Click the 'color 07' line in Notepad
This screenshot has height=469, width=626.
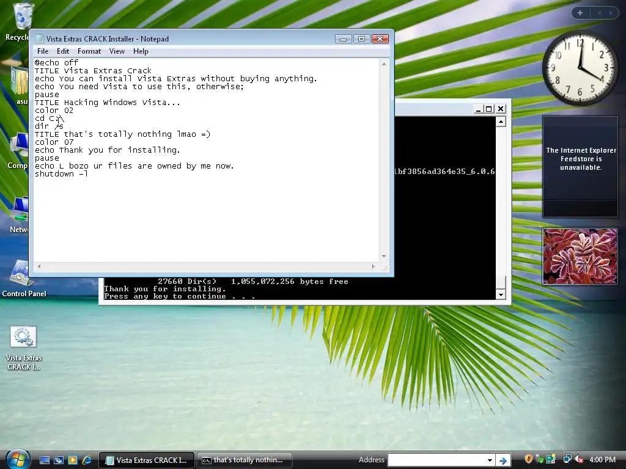coord(54,142)
